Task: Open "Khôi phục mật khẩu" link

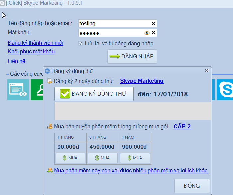Action: 31,52
